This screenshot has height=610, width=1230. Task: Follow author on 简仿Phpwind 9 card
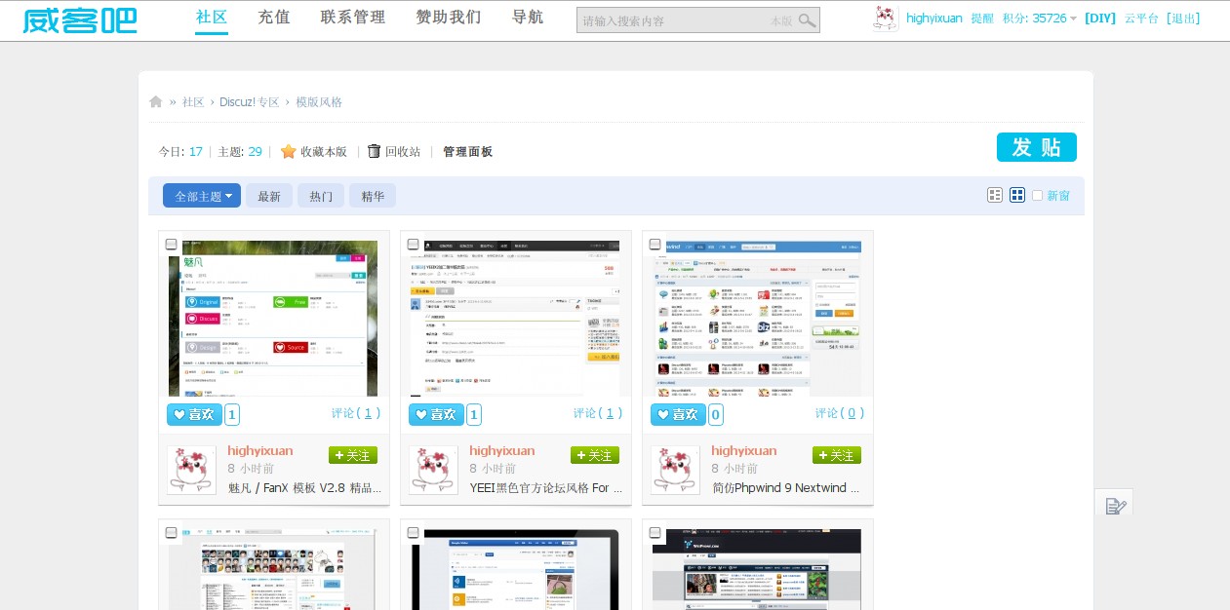tap(837, 455)
